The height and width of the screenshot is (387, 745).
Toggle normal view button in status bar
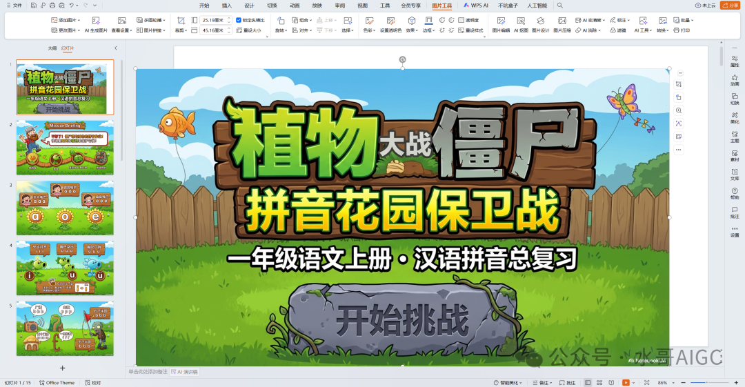(x=588, y=383)
